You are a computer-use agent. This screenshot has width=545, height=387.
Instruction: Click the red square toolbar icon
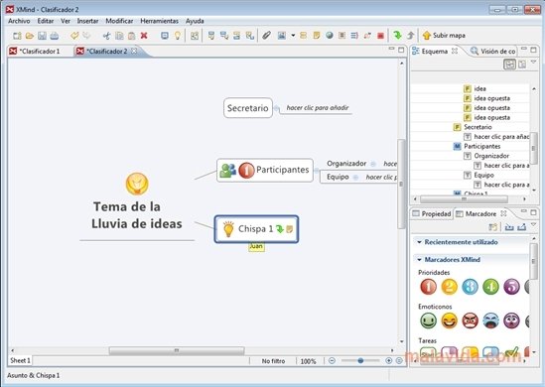[x=380, y=36]
